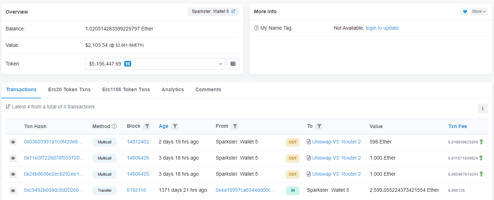Click the Method info circle icon
The image size is (494, 200).
114,126
